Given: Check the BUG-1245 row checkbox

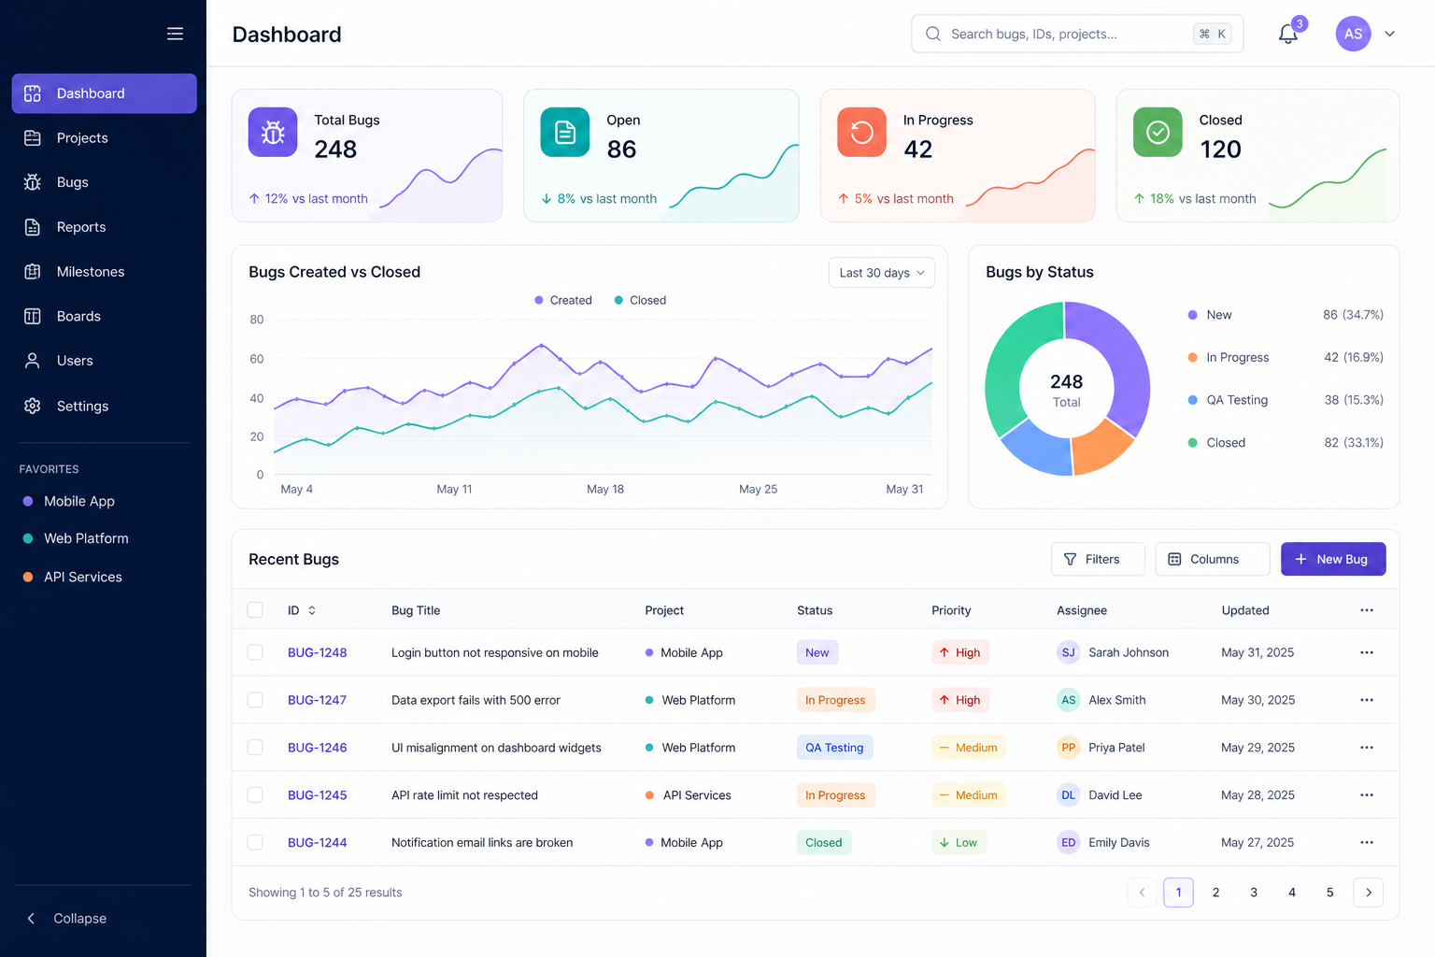Looking at the screenshot, I should click(255, 795).
